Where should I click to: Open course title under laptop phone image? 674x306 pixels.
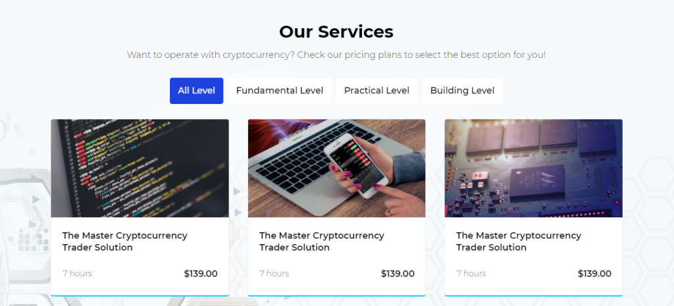coord(322,242)
